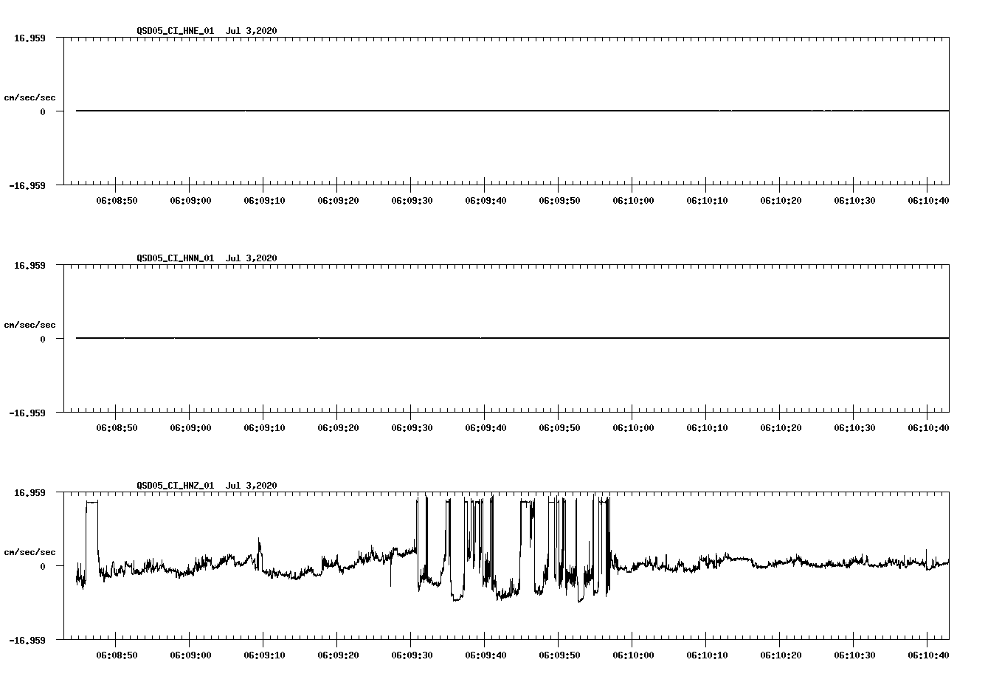Screen dimensions: 1002x682
Task: Pick the 06:09:30 time label under HNE plot
Action: click(x=412, y=201)
